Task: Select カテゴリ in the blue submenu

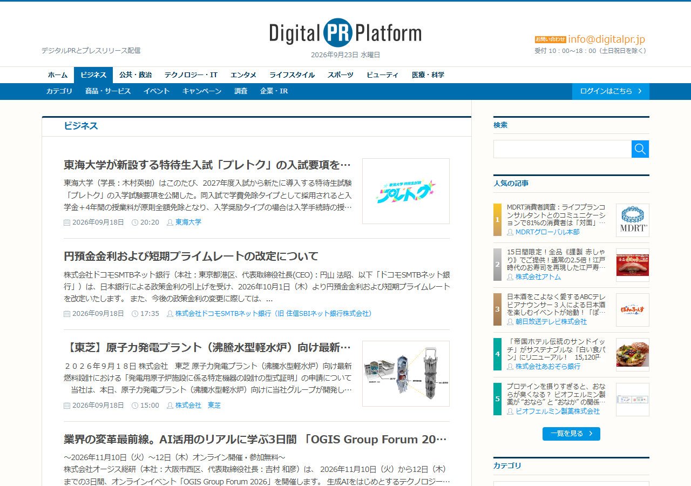Action: [59, 91]
